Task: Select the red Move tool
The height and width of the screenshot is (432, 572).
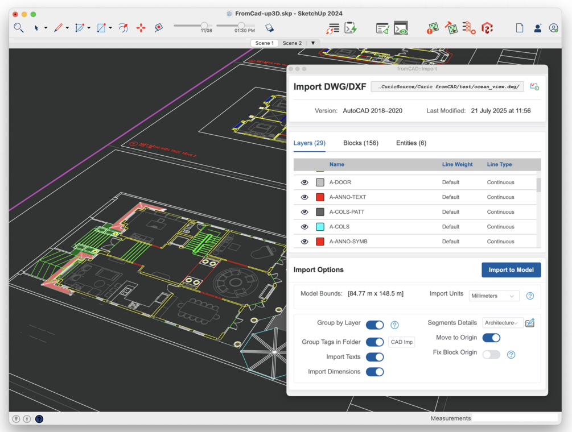Action: pyautogui.click(x=141, y=28)
